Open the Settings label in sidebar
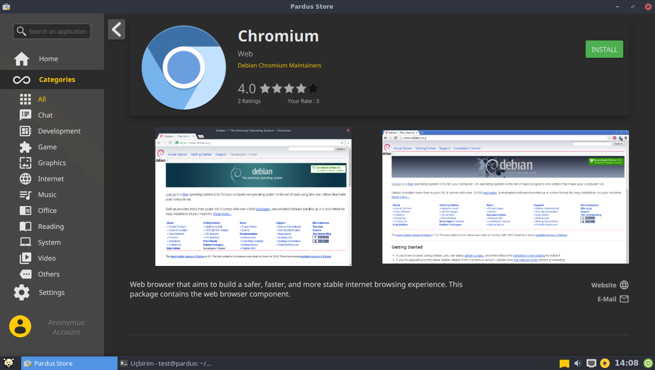Screen dimensions: 655x370 tap(52, 292)
